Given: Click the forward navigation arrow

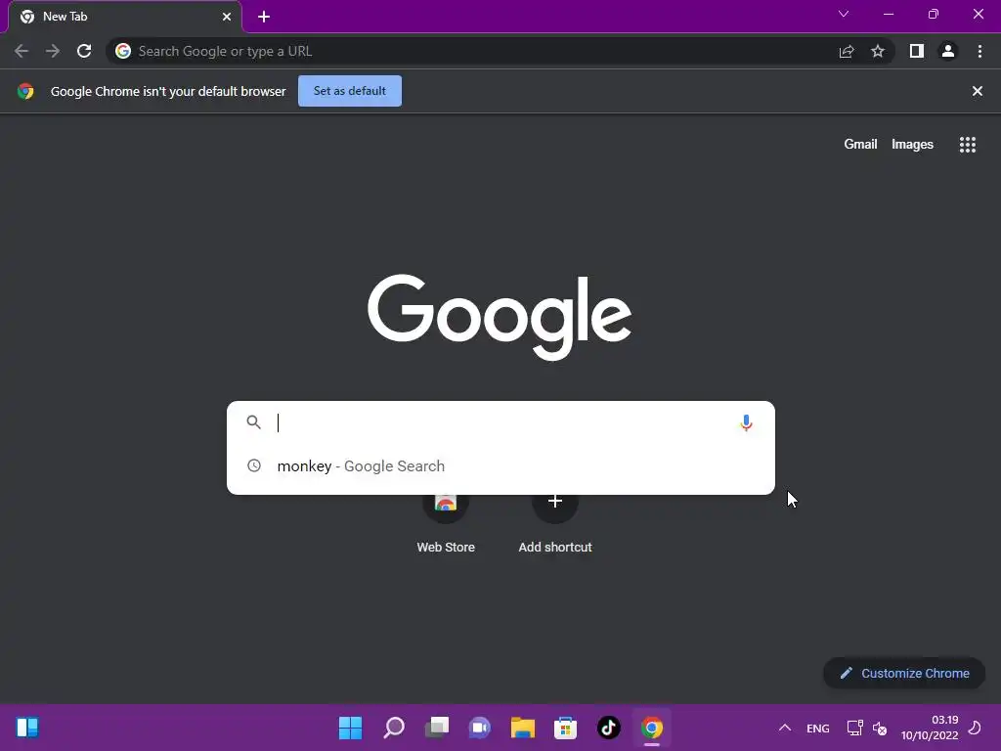Looking at the screenshot, I should pyautogui.click(x=53, y=51).
